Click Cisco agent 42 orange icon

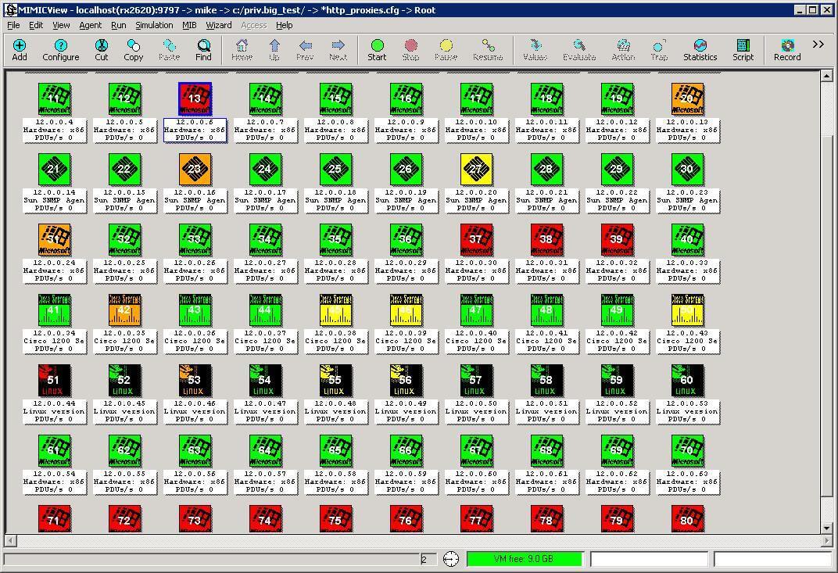(x=124, y=310)
